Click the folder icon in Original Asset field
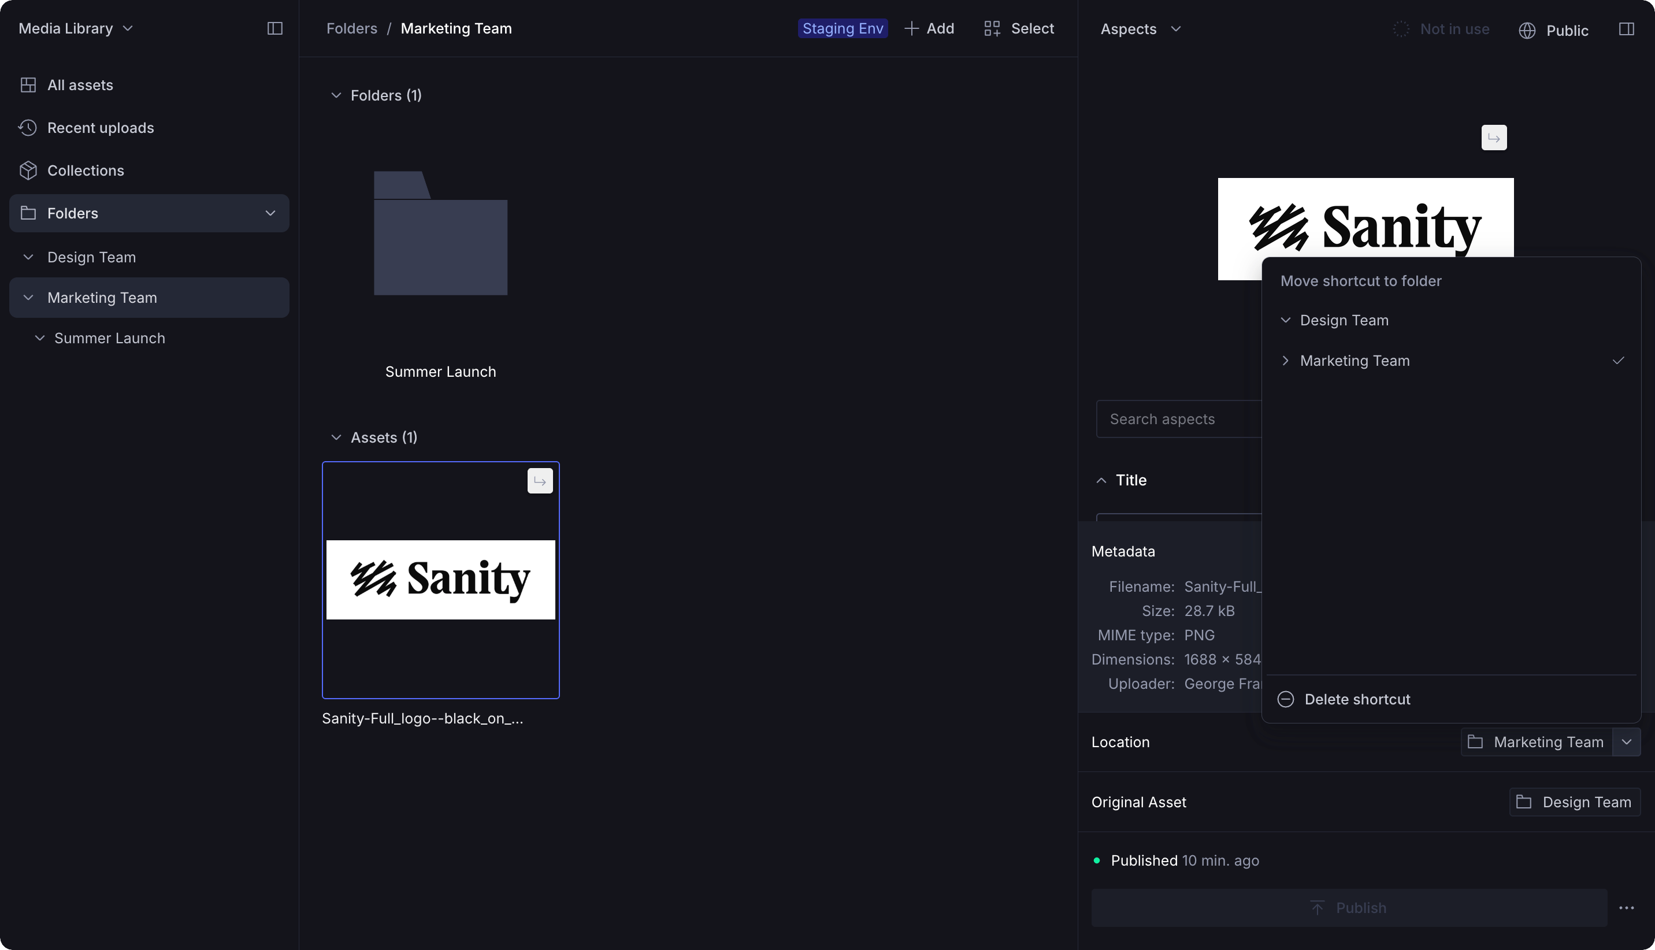 (1524, 803)
